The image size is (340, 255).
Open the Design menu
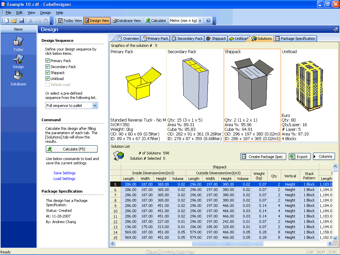45,13
